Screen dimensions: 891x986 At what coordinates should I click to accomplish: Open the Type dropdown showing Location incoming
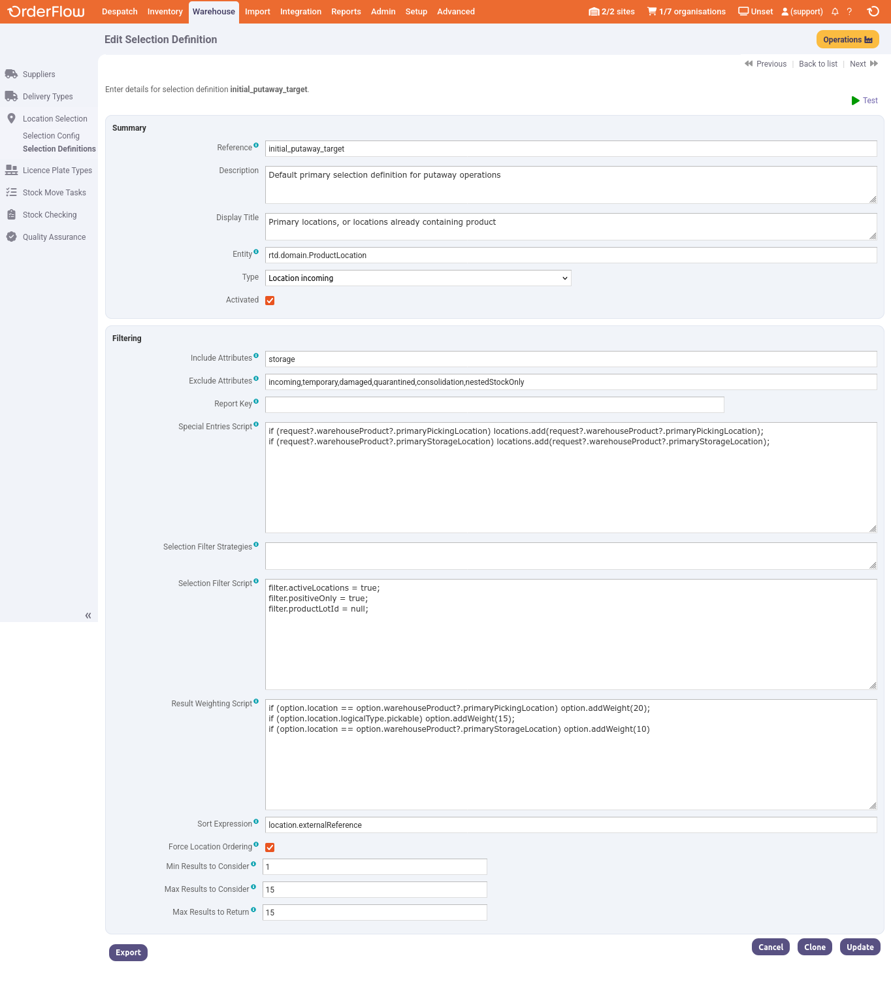click(418, 278)
